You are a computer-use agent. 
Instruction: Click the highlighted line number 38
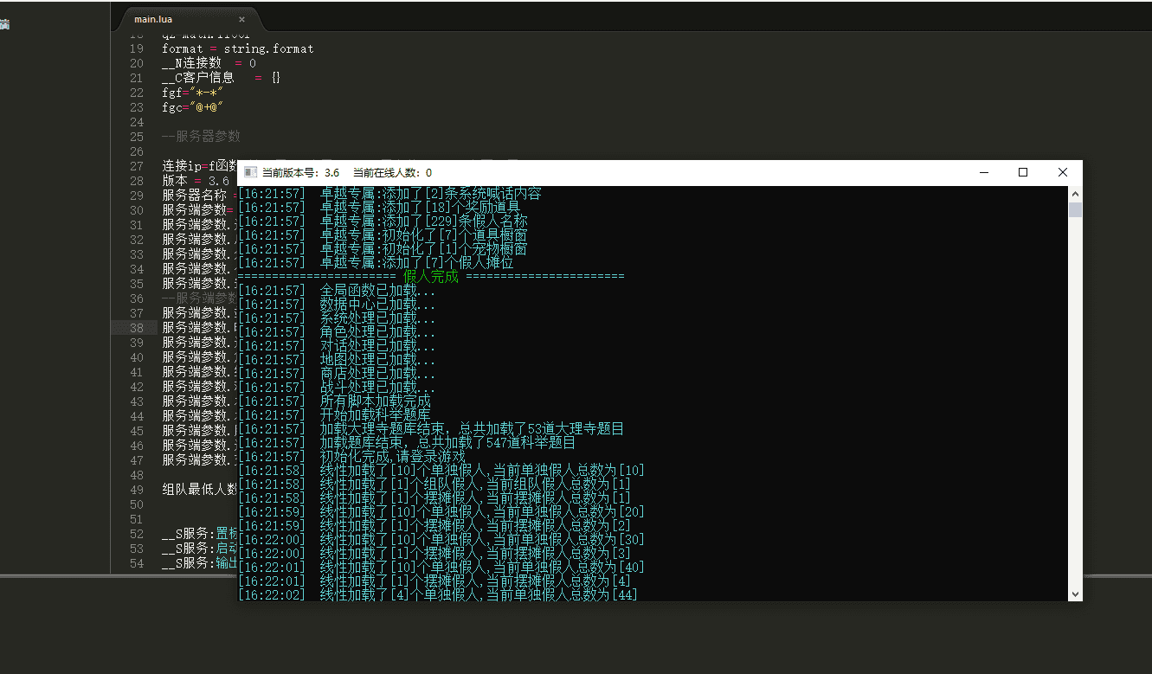(x=137, y=328)
